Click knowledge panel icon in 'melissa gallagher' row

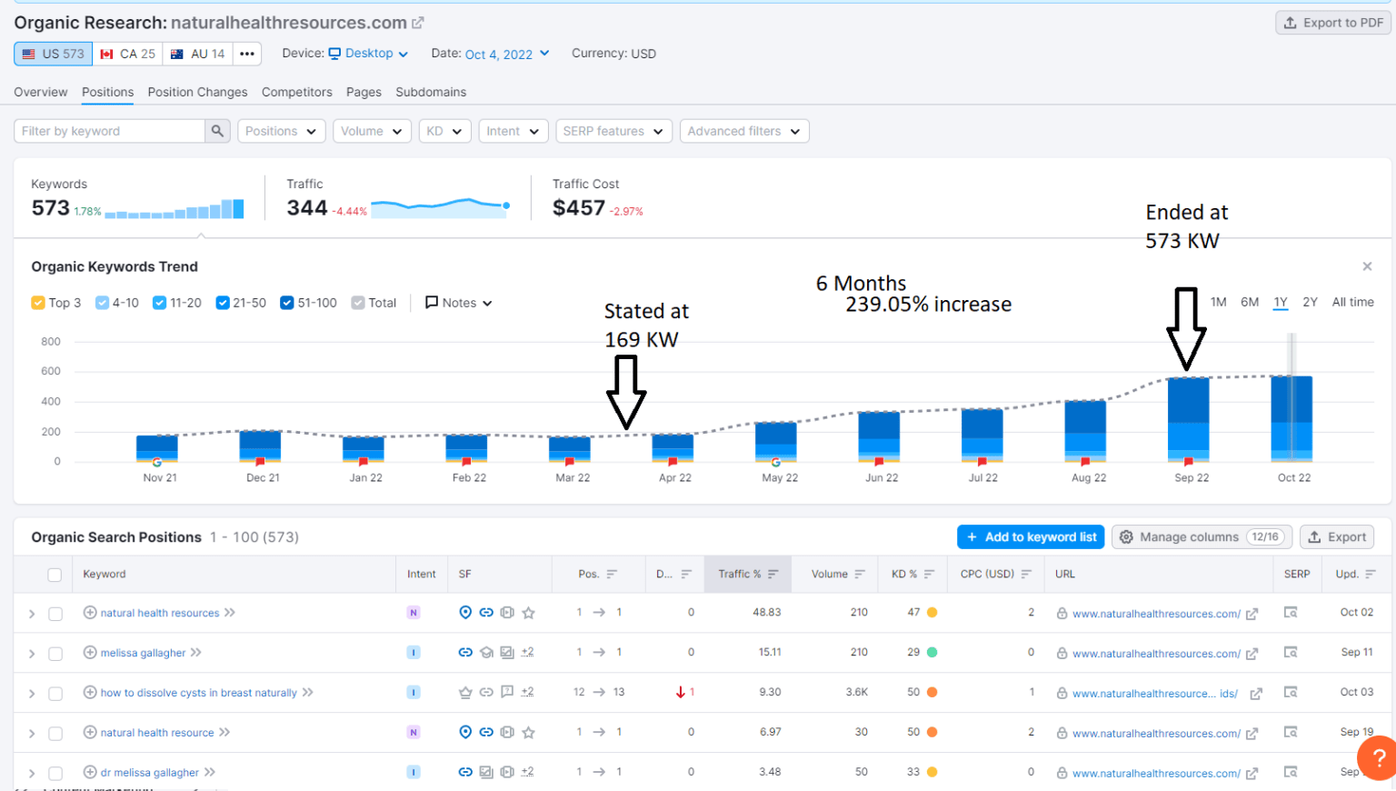point(486,653)
